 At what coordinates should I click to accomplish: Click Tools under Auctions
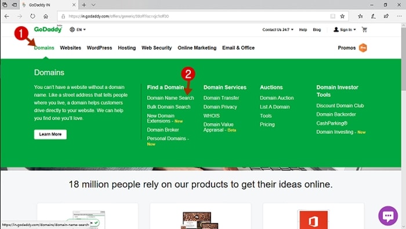266,116
